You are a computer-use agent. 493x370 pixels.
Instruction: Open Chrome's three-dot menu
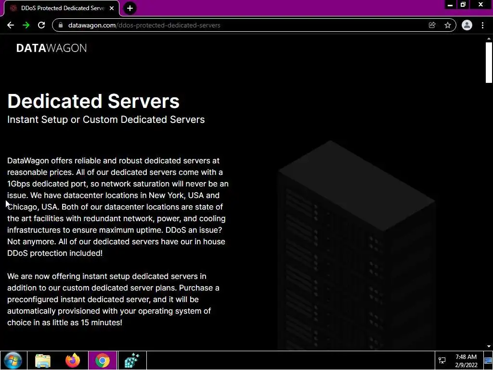click(482, 25)
